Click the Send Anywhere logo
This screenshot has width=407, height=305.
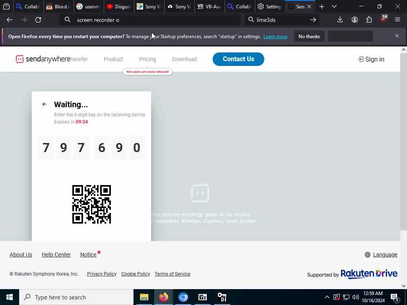pos(43,59)
